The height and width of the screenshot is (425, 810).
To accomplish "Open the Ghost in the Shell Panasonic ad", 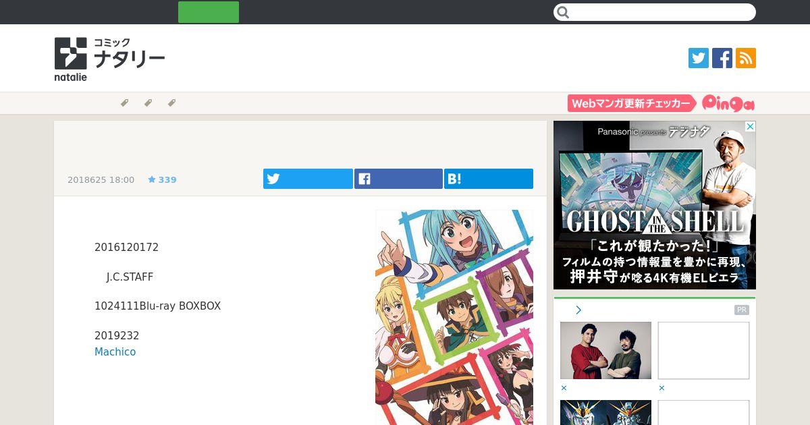I will coord(655,205).
